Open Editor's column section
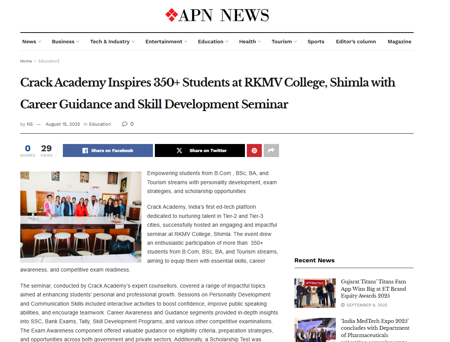 tap(356, 42)
